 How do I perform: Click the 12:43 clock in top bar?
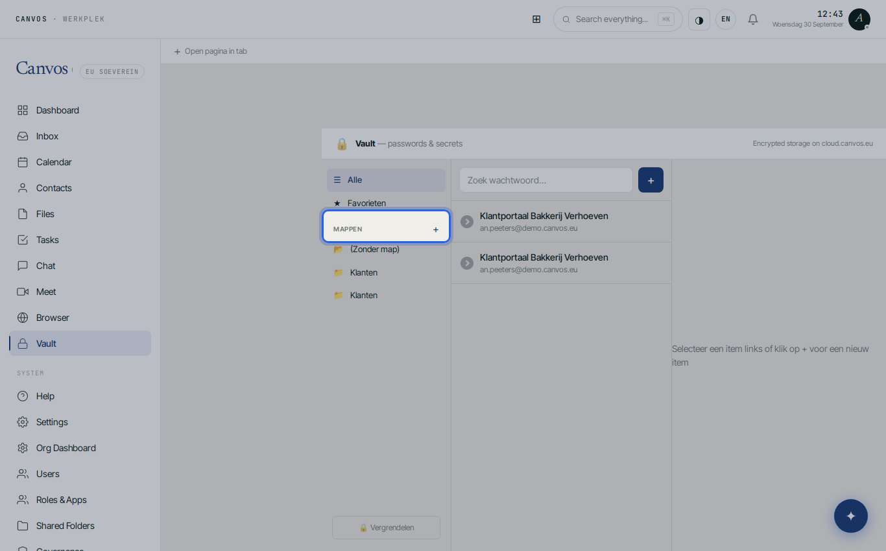(x=830, y=14)
